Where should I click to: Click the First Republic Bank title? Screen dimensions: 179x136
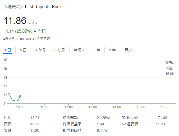tap(43, 7)
